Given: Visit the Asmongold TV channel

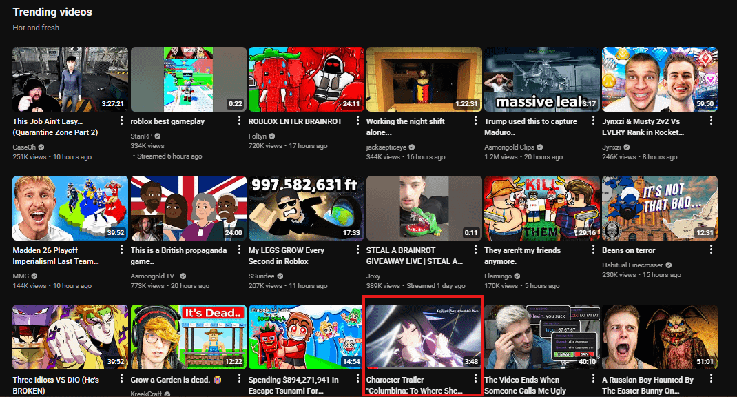Looking at the screenshot, I should [152, 276].
